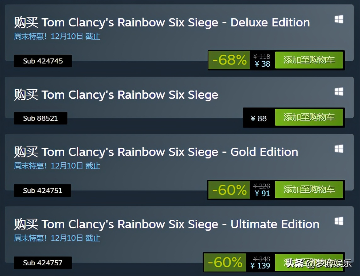Click the Sub 88521 tag

click(41, 118)
